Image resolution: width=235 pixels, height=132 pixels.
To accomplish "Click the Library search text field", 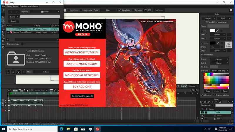I will (40, 17).
